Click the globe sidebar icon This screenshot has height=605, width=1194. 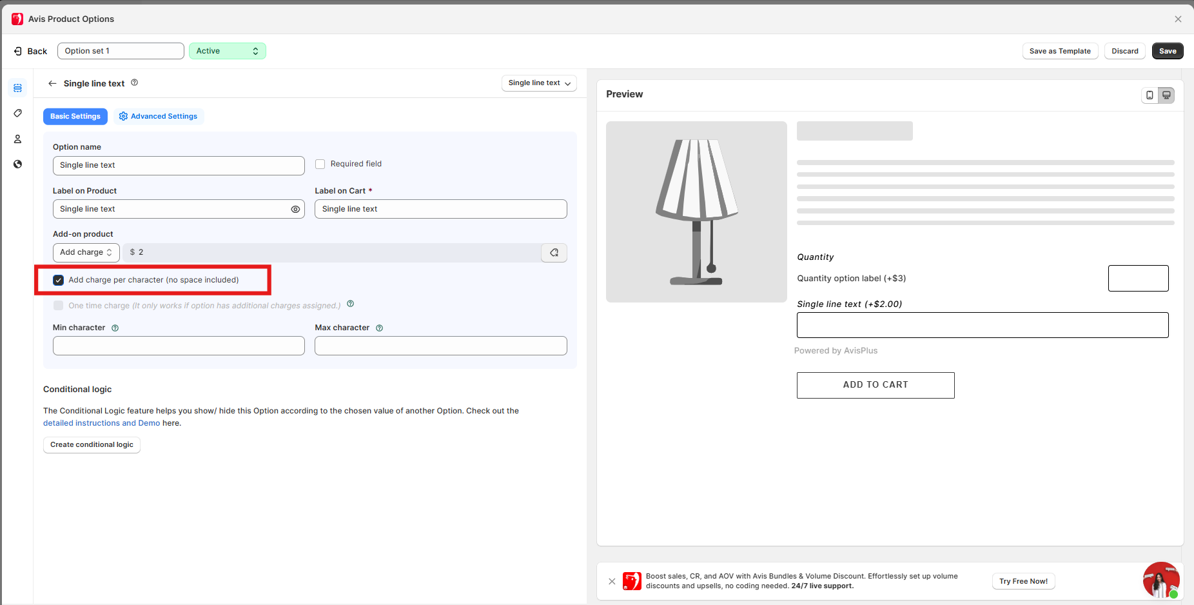click(x=17, y=164)
